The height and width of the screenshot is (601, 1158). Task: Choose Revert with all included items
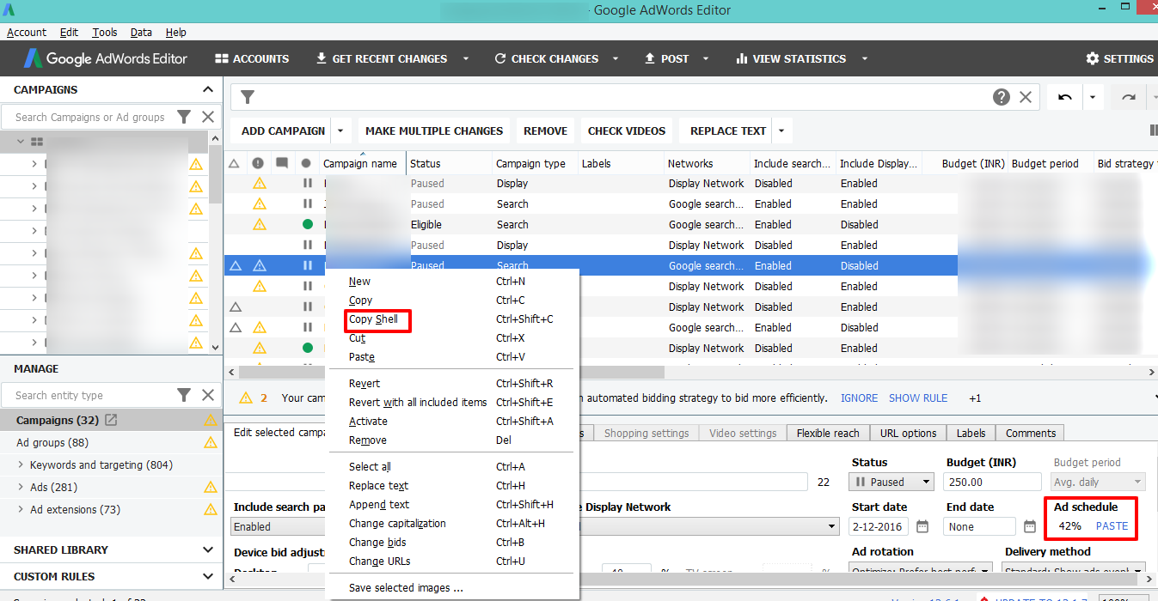418,403
